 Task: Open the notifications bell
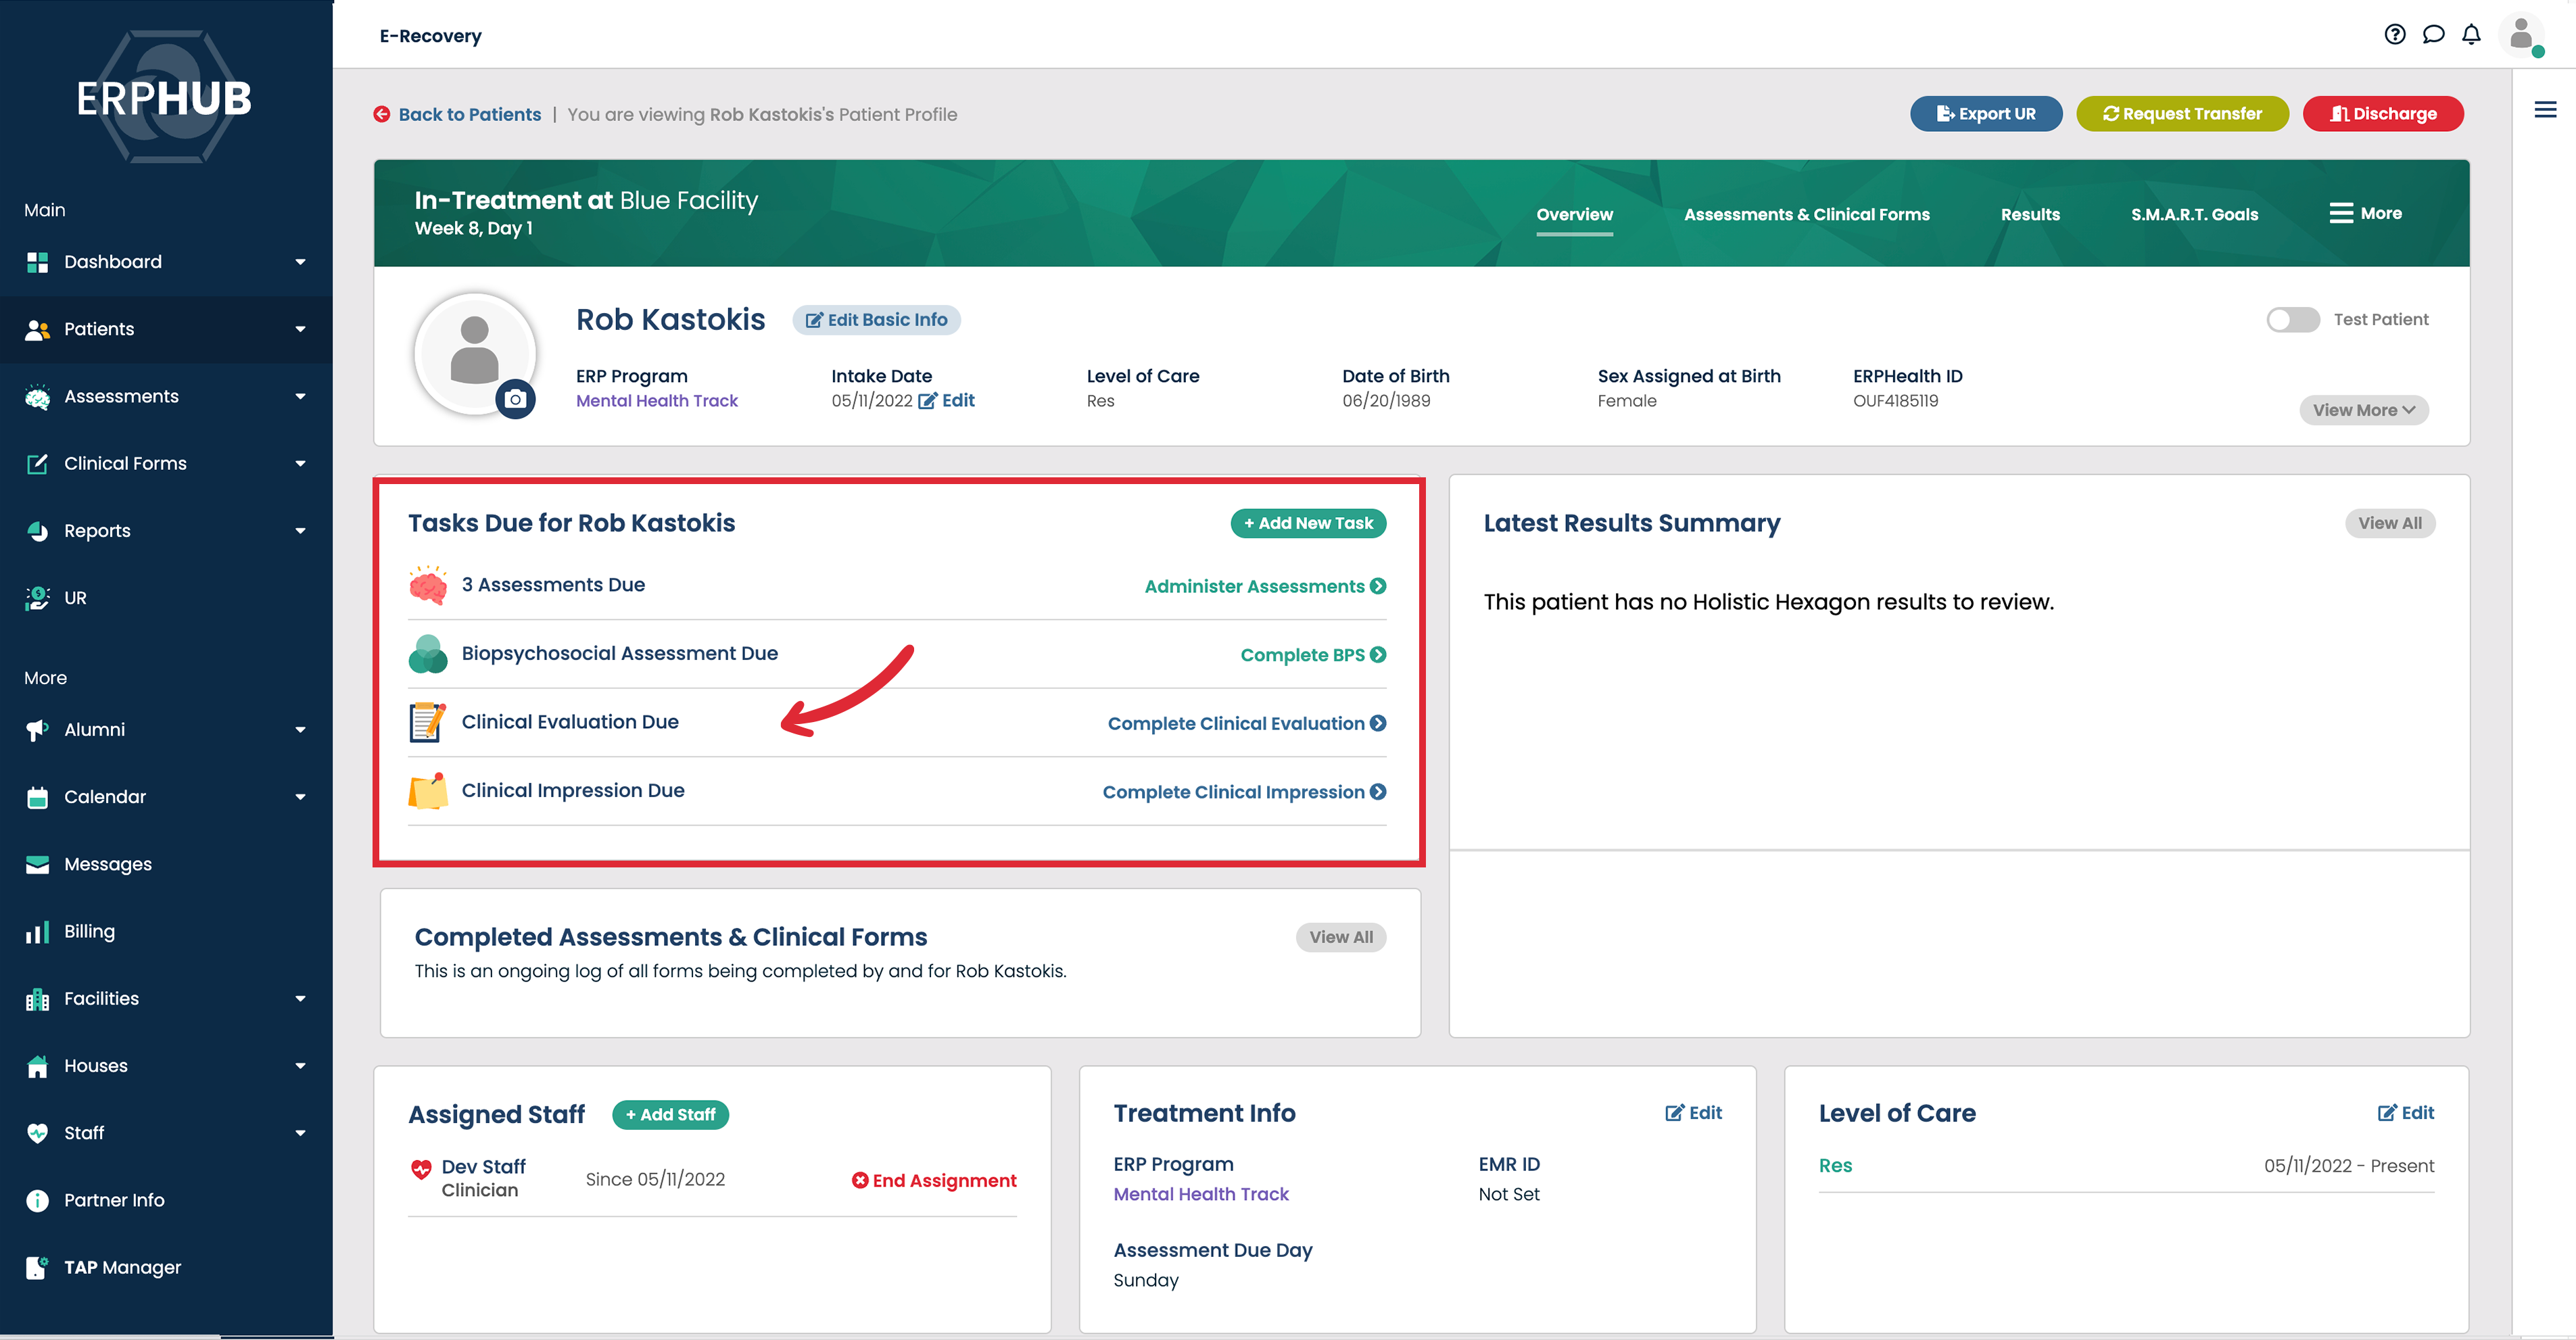pyautogui.click(x=2471, y=35)
